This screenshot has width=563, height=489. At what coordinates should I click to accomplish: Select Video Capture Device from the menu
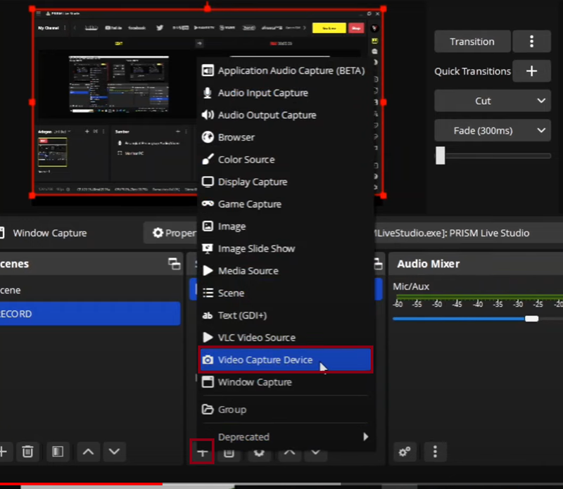[285, 360]
